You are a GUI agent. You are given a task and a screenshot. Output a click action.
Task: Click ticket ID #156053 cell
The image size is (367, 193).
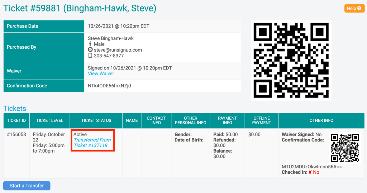[x=16, y=135]
